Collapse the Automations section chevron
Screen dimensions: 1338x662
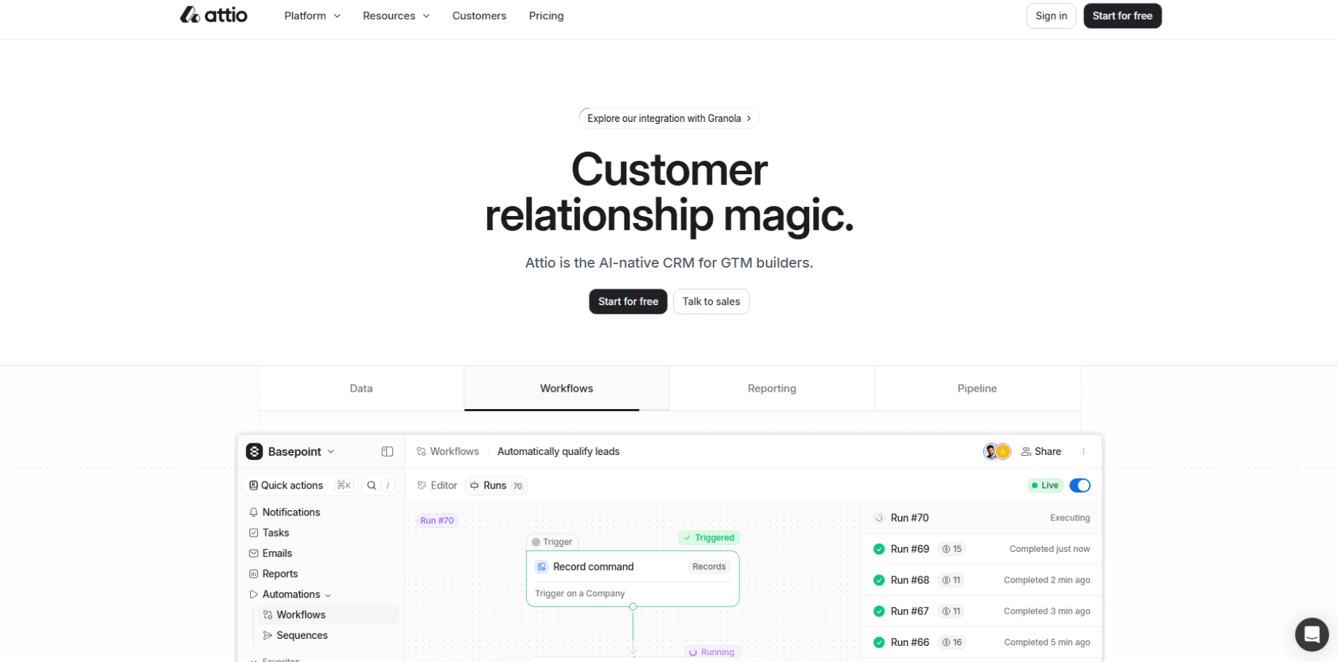click(328, 594)
